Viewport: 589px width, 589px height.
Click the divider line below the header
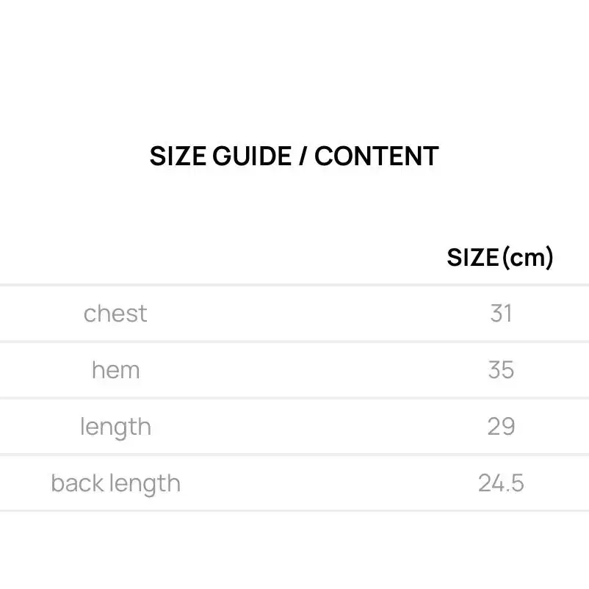294,285
